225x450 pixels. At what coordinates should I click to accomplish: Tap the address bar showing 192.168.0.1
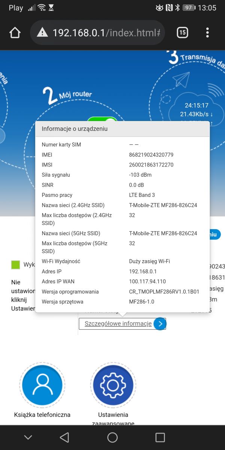[x=97, y=33]
